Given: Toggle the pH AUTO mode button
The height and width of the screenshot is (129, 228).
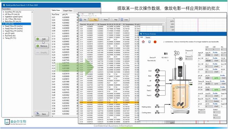Looking at the screenshot, I should 216,78.
